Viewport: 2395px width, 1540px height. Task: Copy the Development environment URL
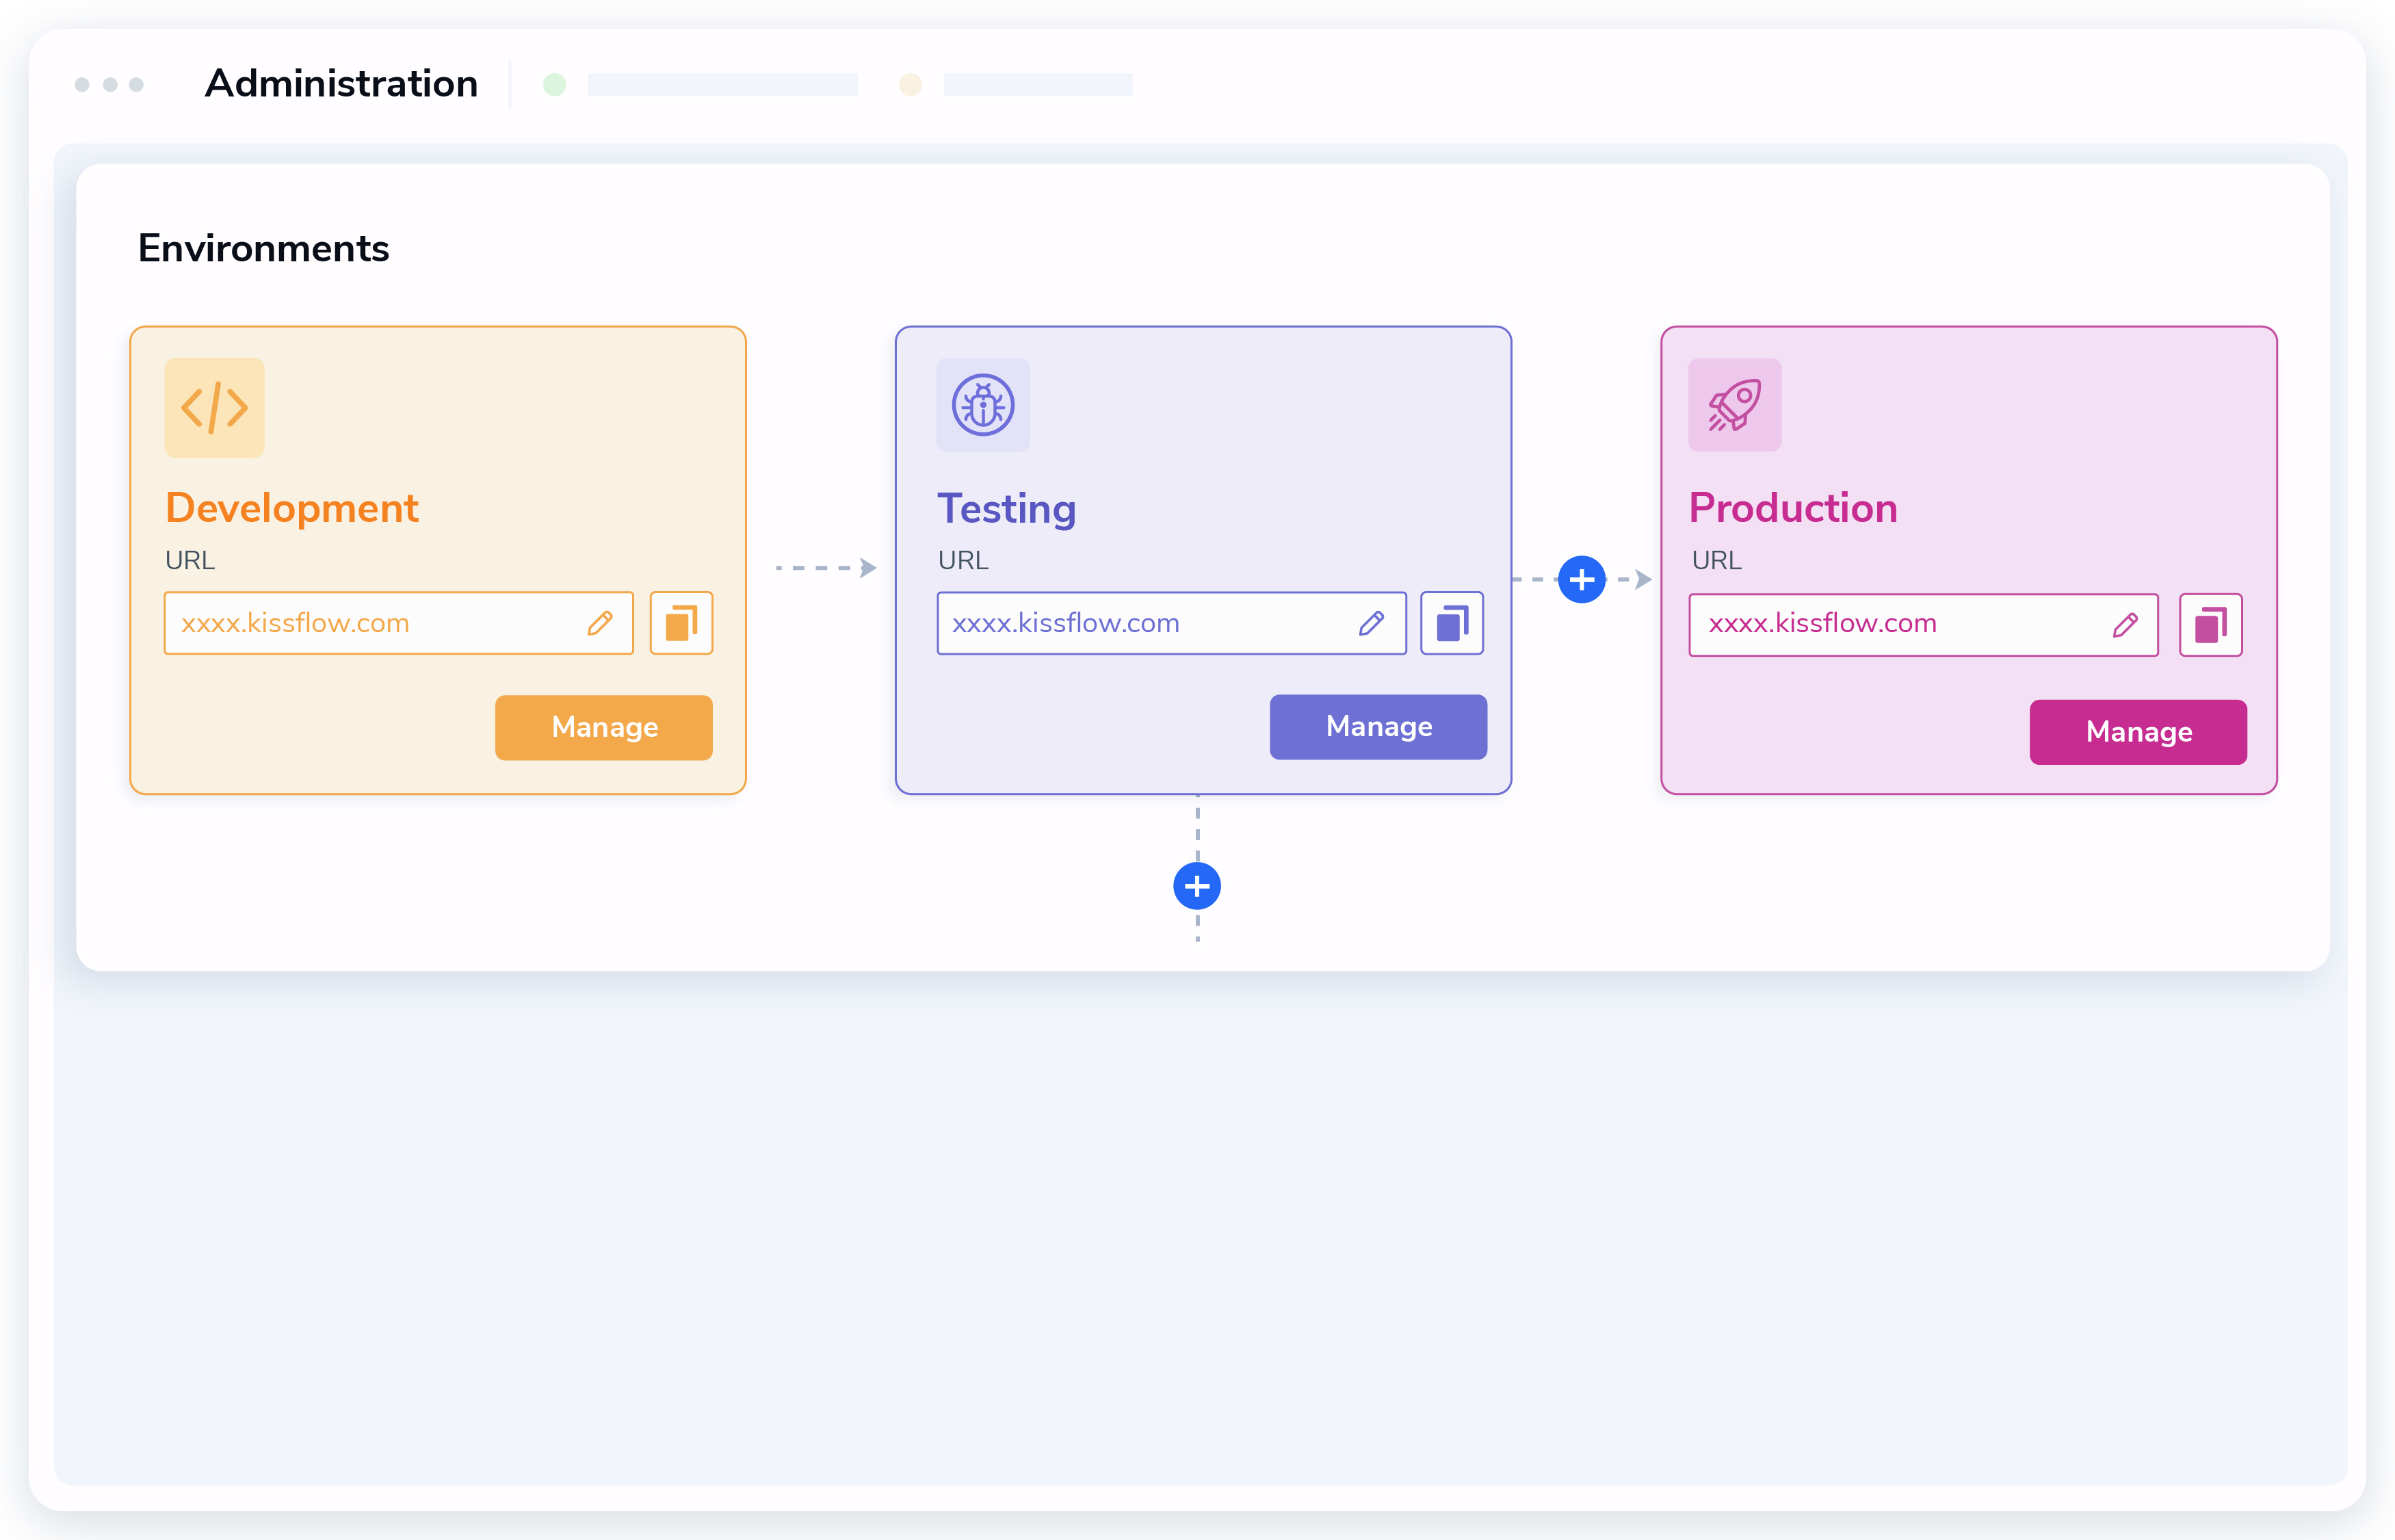pos(681,623)
